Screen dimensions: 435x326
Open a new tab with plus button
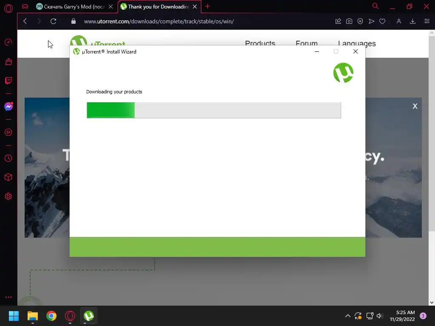tap(207, 6)
